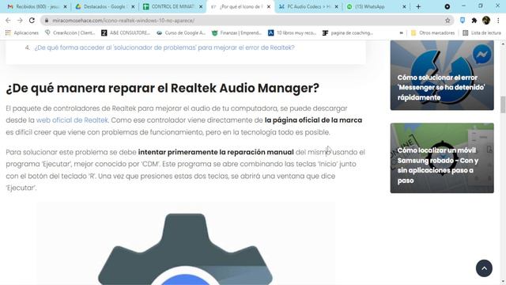The image size is (506, 285).
Task: Open the Extensions puzzle icon
Action: click(x=474, y=21)
